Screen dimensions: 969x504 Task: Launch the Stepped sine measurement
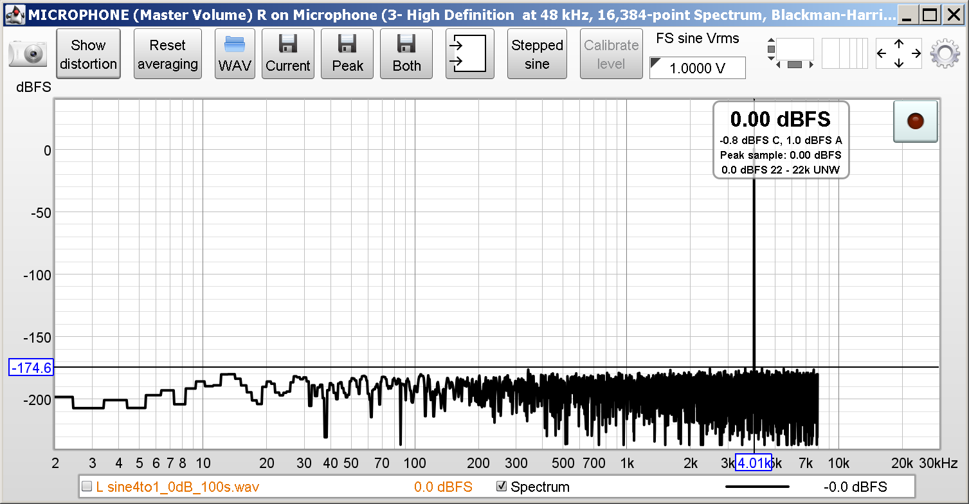click(537, 54)
